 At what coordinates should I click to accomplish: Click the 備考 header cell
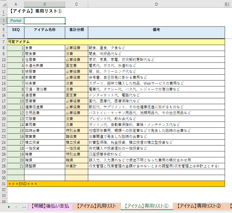click(156, 32)
